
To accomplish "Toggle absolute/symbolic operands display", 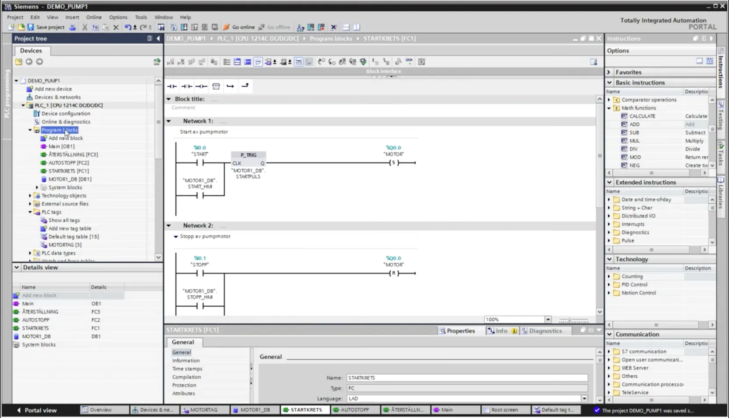I will (269, 62).
